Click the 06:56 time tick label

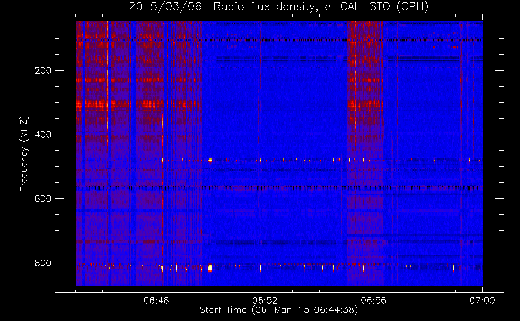tap(373, 301)
